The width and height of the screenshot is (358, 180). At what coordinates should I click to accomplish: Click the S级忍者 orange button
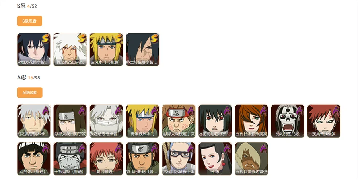click(x=29, y=21)
